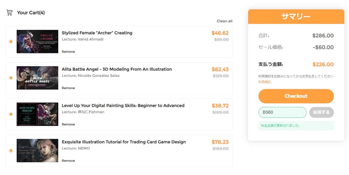Image resolution: width=349 pixels, height=175 pixels.
Task: Open the Digital Painting Skills thumbnail
Action: click(37, 114)
